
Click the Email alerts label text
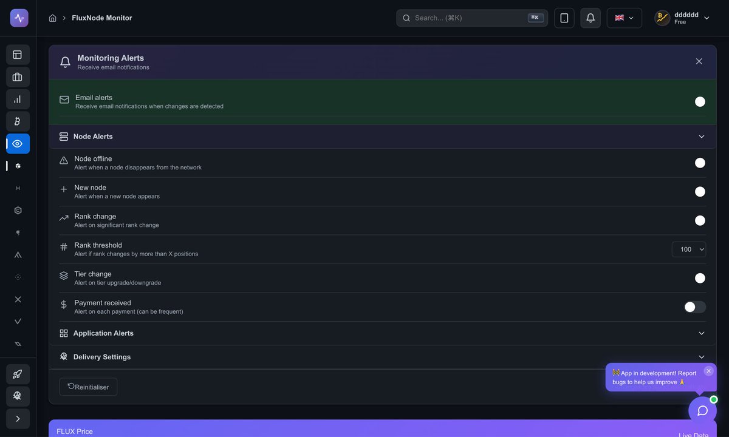coord(94,98)
